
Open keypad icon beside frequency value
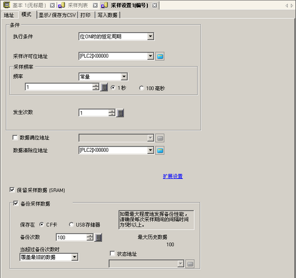pyautogui.click(x=104, y=87)
